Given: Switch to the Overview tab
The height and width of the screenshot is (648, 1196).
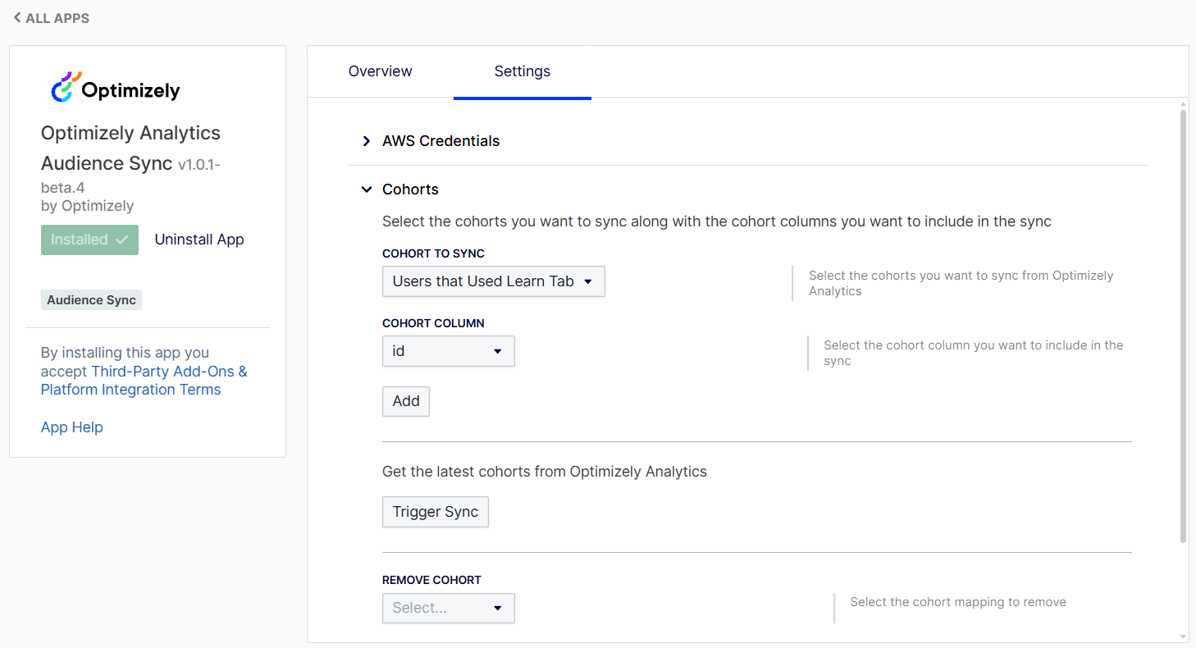Looking at the screenshot, I should click(x=380, y=71).
